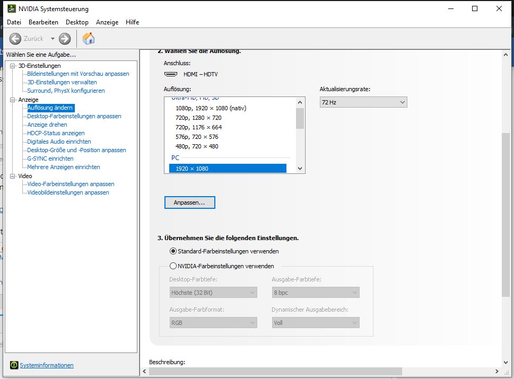
Task: Click the Anpassen... button
Action: [189, 202]
